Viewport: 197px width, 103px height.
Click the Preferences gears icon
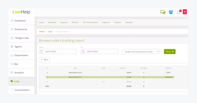(x=12, y=29)
